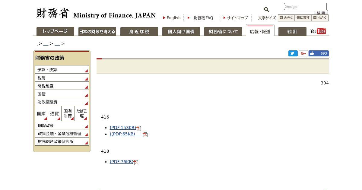
Task: Open the トップページ tab
Action: click(55, 31)
